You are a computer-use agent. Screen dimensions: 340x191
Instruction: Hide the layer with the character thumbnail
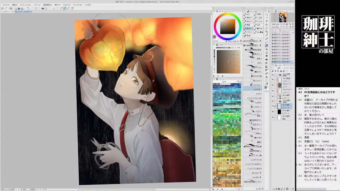point(273,96)
